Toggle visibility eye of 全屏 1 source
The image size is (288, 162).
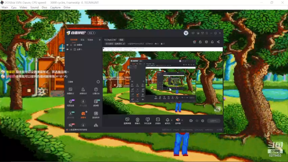(x=67, y=49)
